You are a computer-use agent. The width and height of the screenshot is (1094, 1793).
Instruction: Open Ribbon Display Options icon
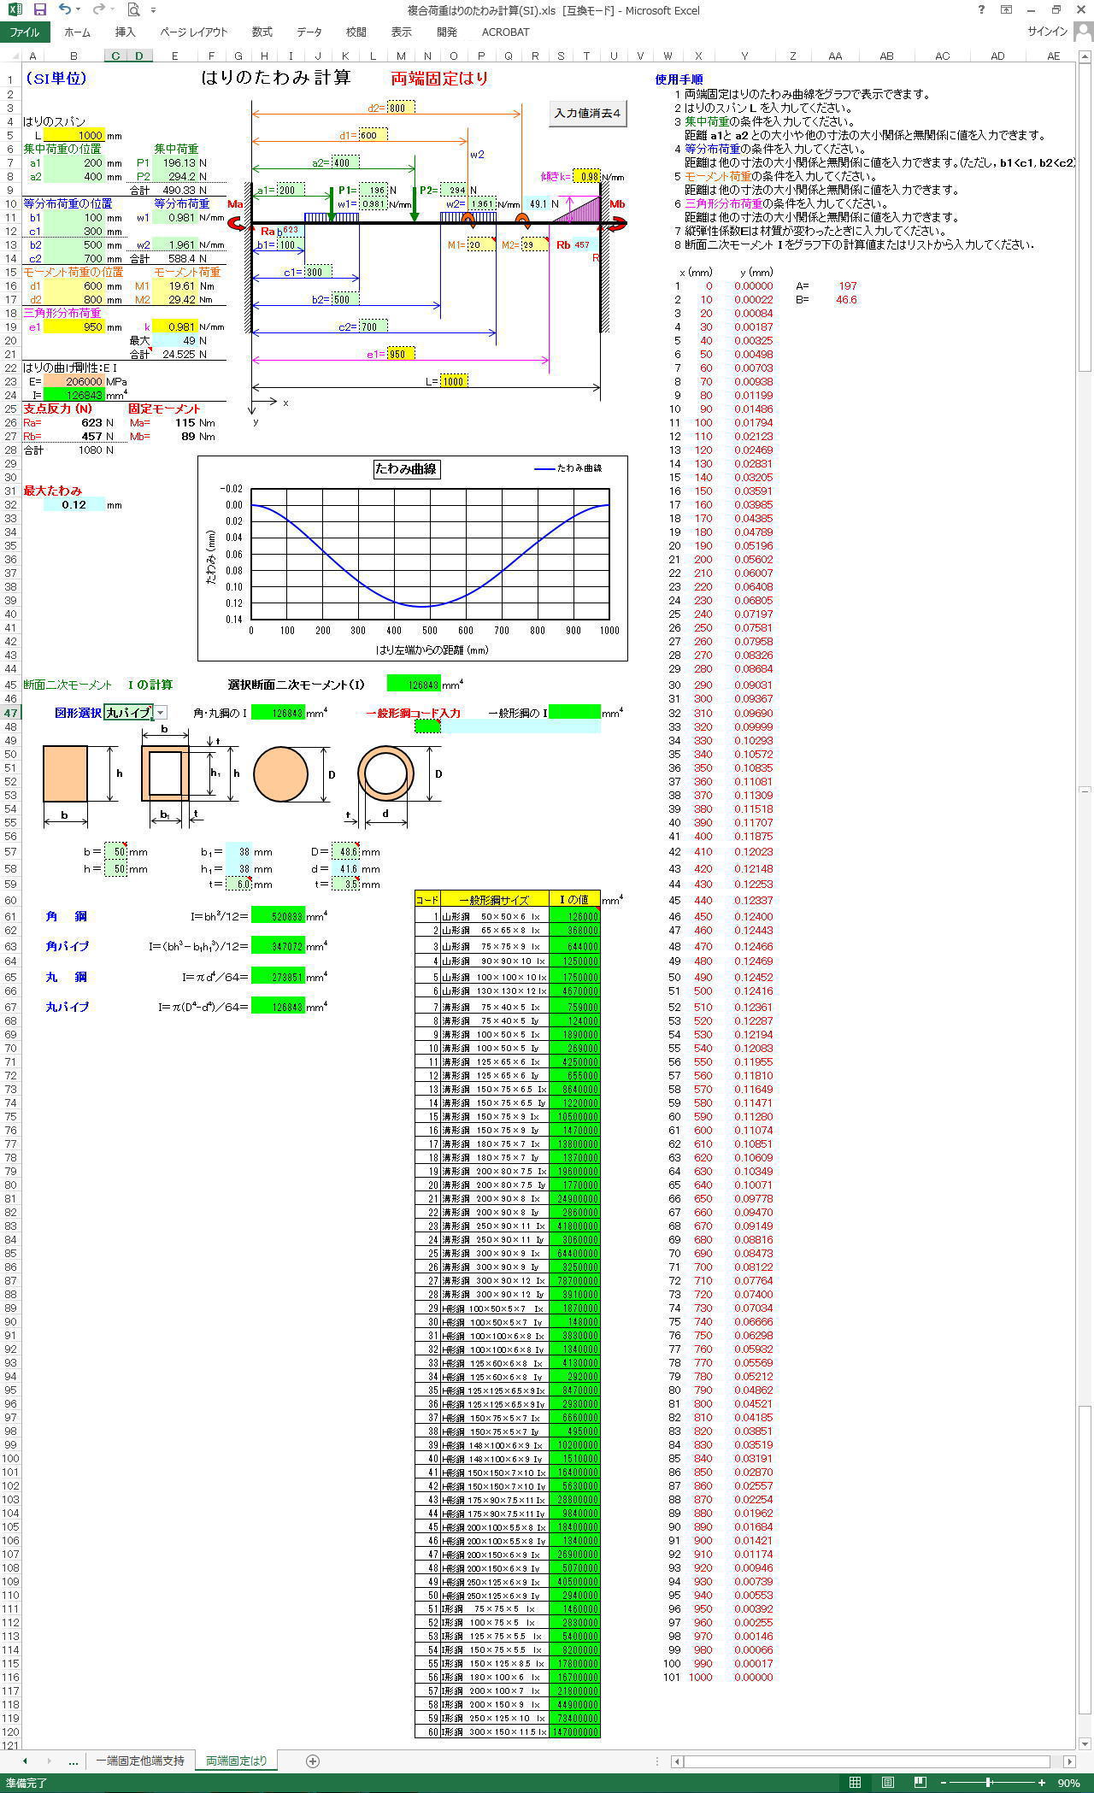click(1007, 9)
